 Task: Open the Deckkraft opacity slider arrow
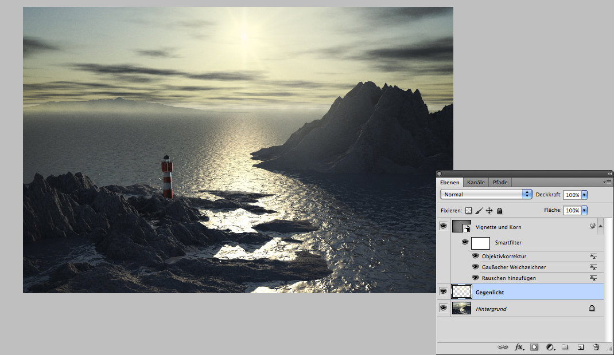pos(584,195)
